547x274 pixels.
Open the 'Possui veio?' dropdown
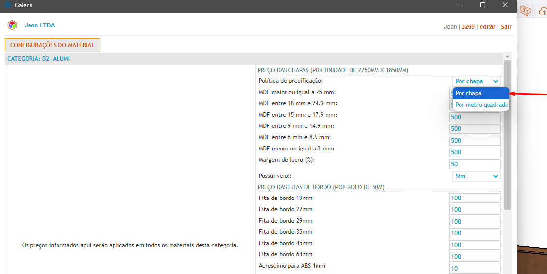click(x=476, y=176)
